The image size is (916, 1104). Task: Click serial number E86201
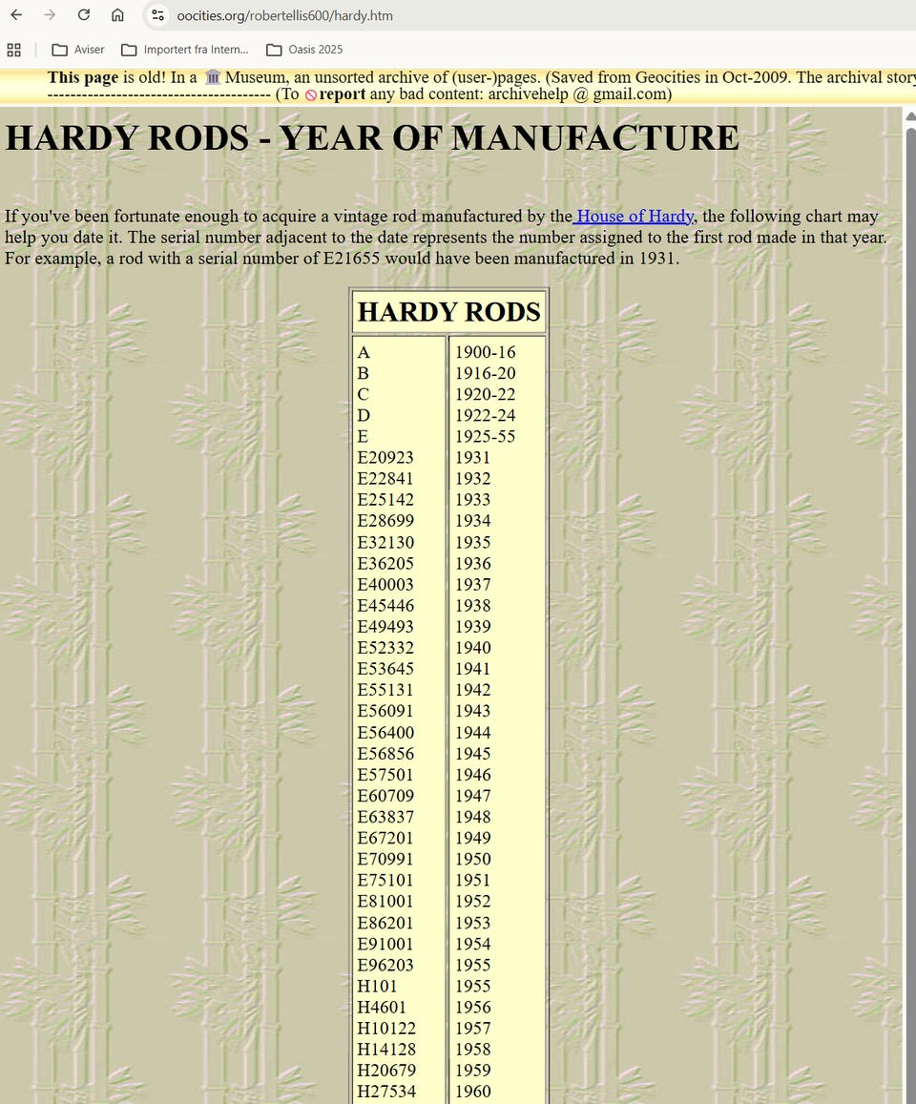tap(385, 923)
